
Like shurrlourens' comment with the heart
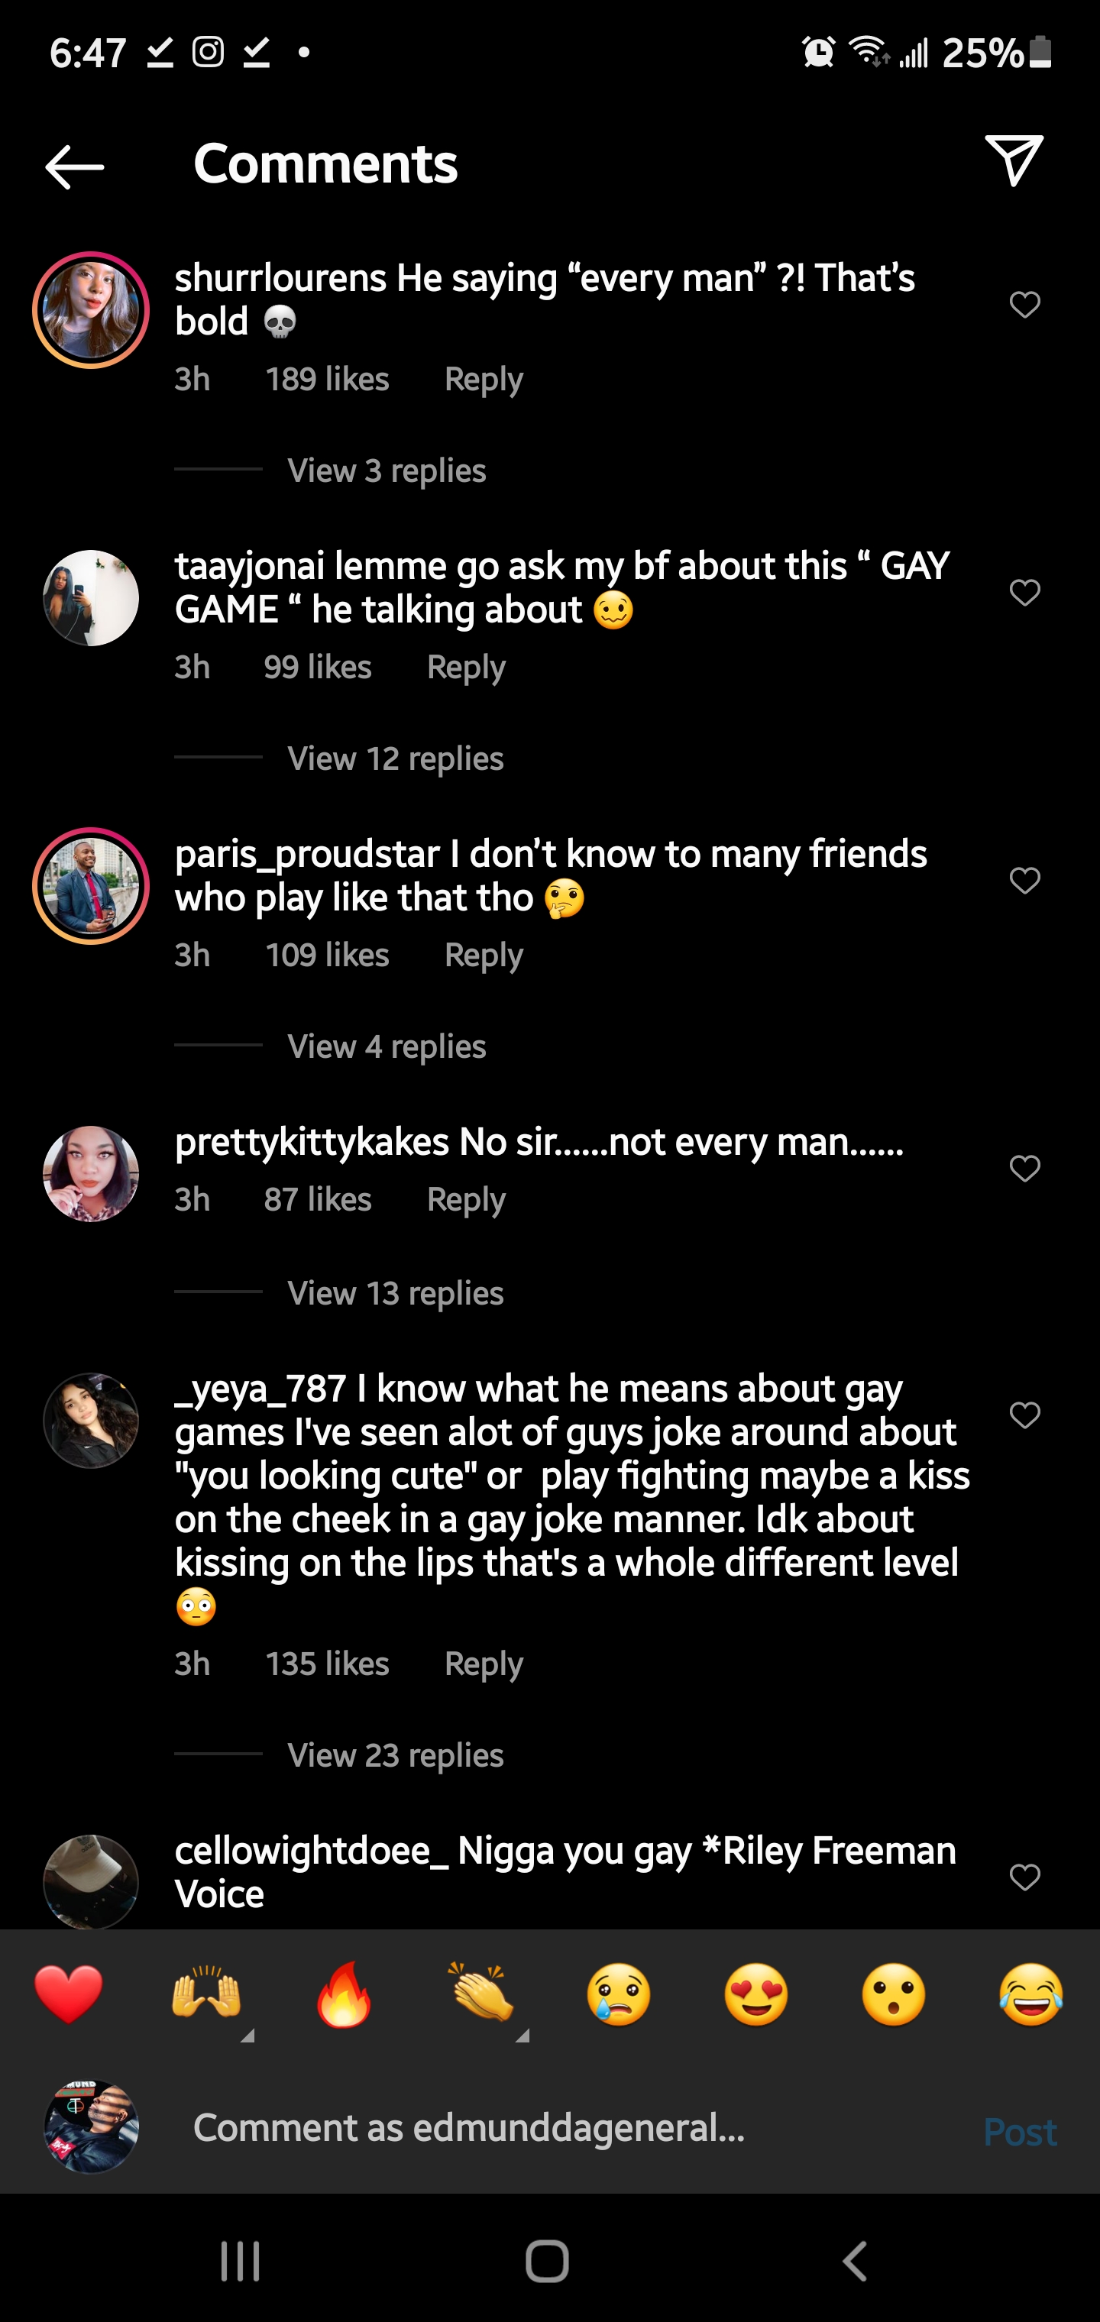coord(1024,305)
